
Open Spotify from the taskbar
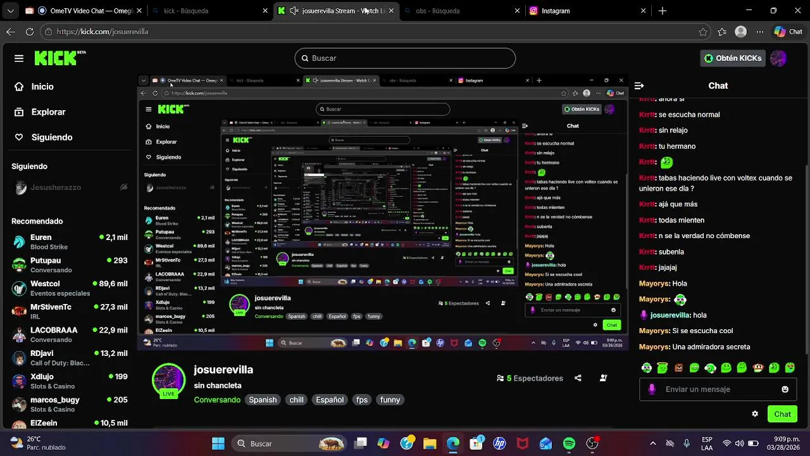[569, 443]
